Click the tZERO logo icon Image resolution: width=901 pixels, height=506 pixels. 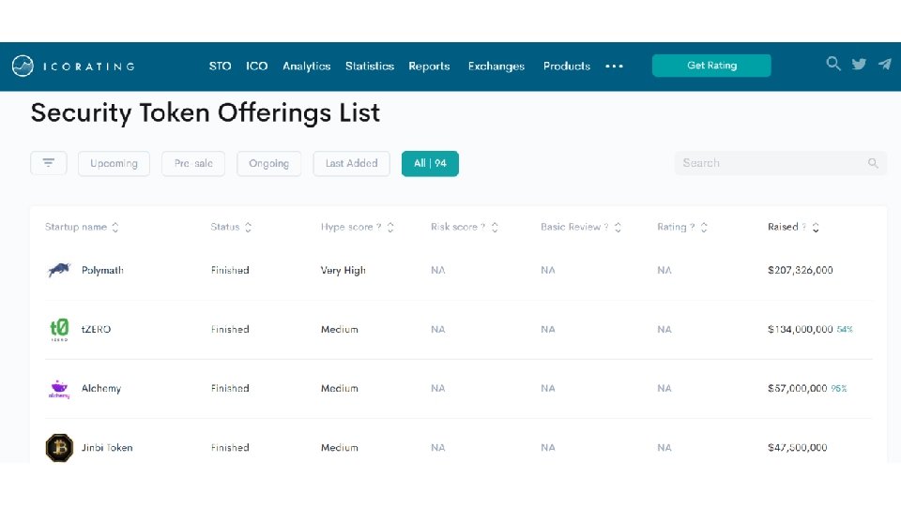click(x=59, y=329)
